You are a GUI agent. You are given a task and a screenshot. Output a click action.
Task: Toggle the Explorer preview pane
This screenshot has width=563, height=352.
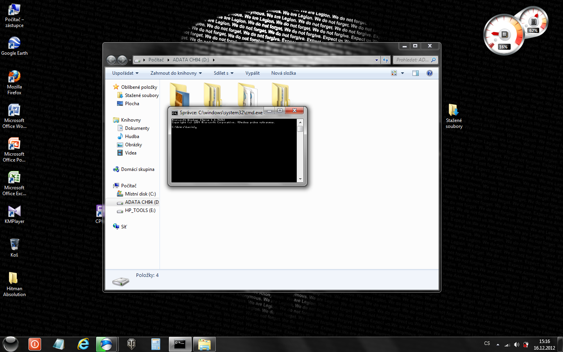tap(416, 73)
